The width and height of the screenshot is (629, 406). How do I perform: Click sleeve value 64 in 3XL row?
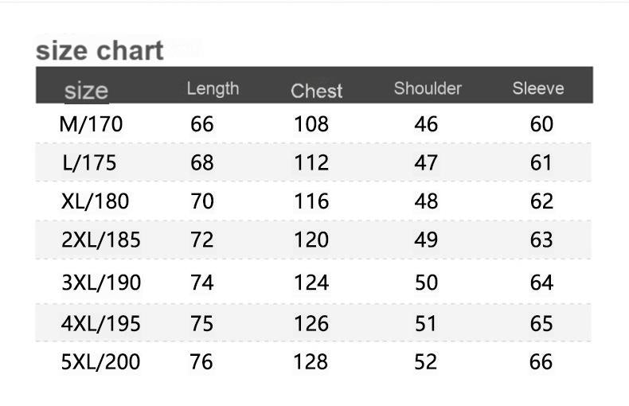pyautogui.click(x=541, y=283)
